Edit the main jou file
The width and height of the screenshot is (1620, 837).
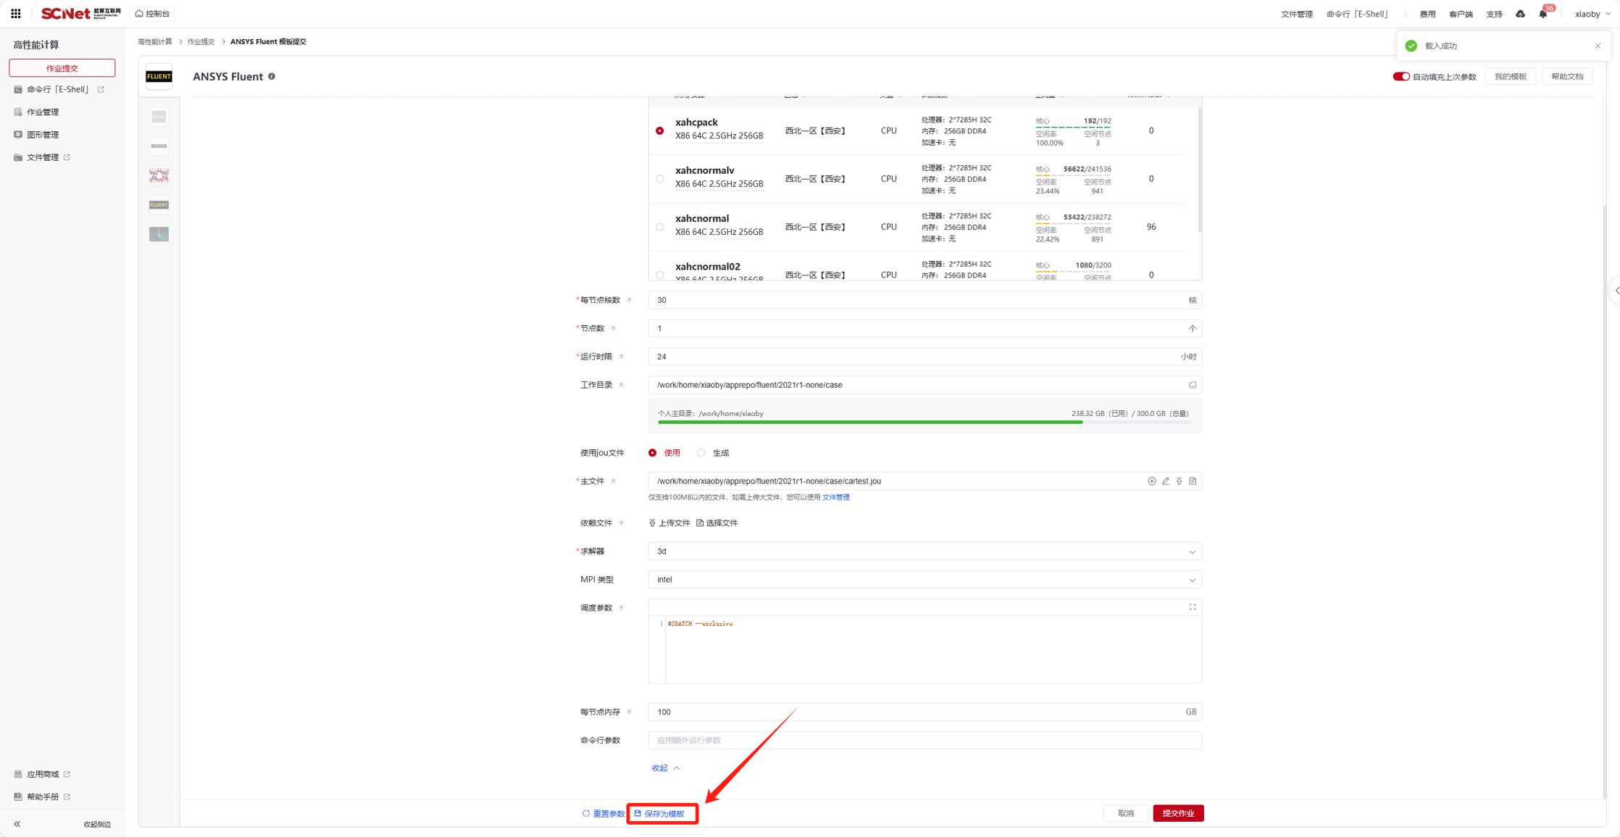click(1165, 481)
